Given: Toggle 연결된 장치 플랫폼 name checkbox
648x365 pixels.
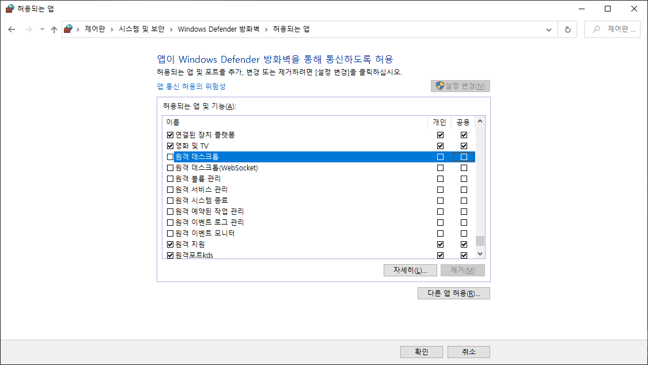Looking at the screenshot, I should (x=170, y=135).
